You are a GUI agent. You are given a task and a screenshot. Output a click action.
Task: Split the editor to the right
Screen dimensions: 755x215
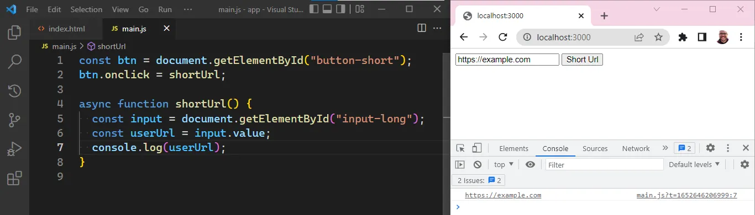coord(422,28)
